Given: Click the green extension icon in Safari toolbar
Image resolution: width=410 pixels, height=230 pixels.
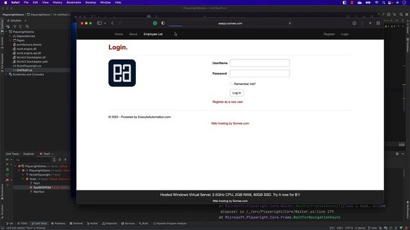Looking at the screenshot, I should click(x=155, y=23).
